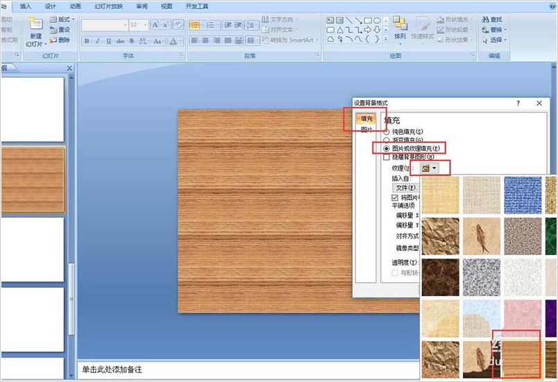The image size is (558, 382).
Task: Toggle Italic formatting
Action: 97,41
